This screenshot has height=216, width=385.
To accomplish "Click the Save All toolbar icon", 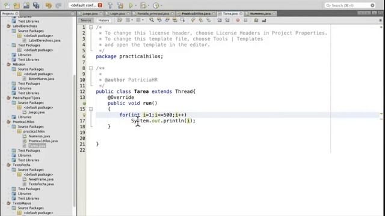I will click(36, 5).
